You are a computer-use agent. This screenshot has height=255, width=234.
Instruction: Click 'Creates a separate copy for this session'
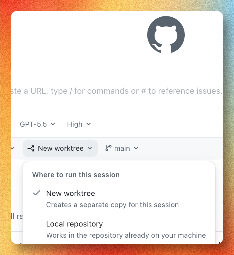[112, 205]
